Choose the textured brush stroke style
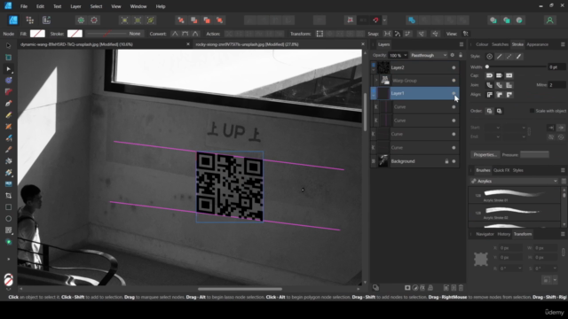The height and width of the screenshot is (319, 568). (518, 57)
